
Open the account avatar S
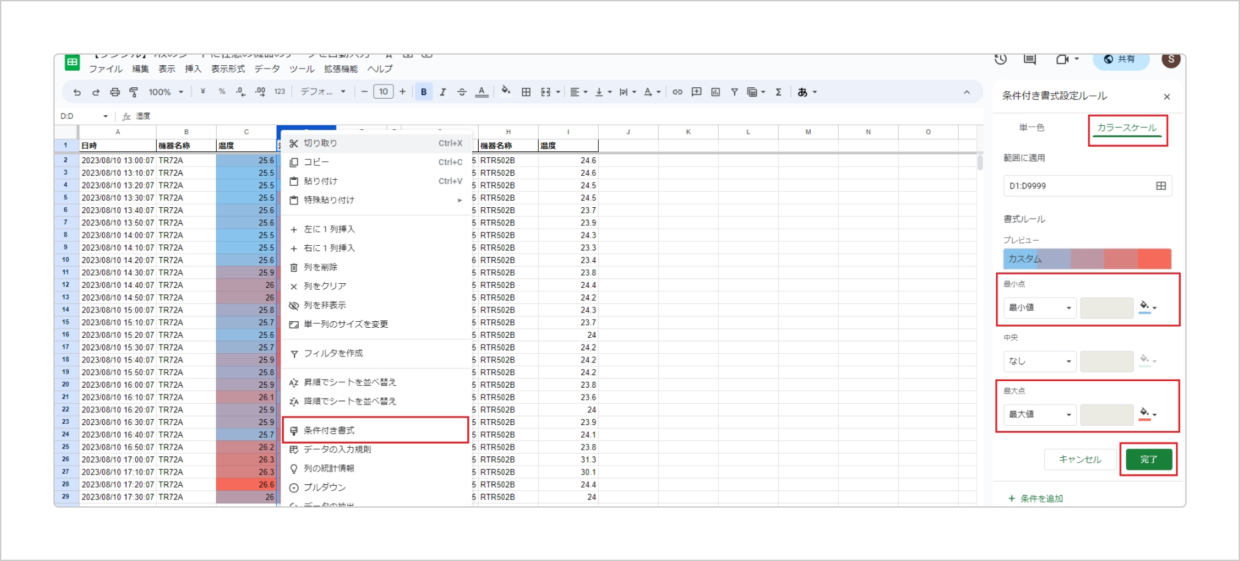(1171, 59)
